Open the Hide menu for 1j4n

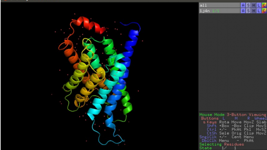pos(253,11)
